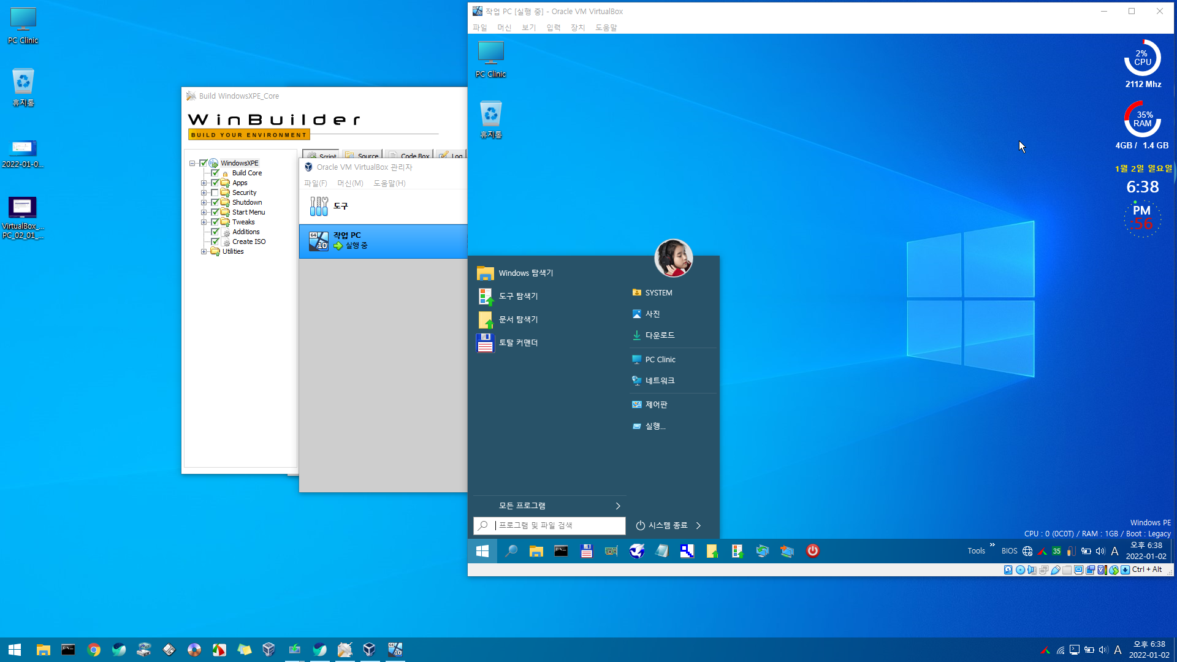Open the recycle bin on the VM desktop
The height and width of the screenshot is (662, 1177).
click(x=491, y=120)
